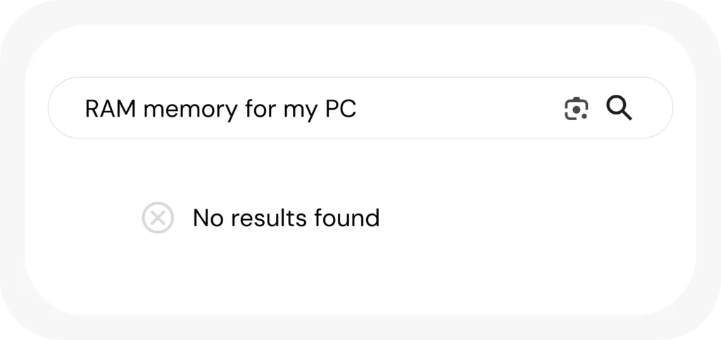This screenshot has height=340, width=721.
Task: Click the "RAM memory for my PC" query text
Action: click(x=220, y=109)
